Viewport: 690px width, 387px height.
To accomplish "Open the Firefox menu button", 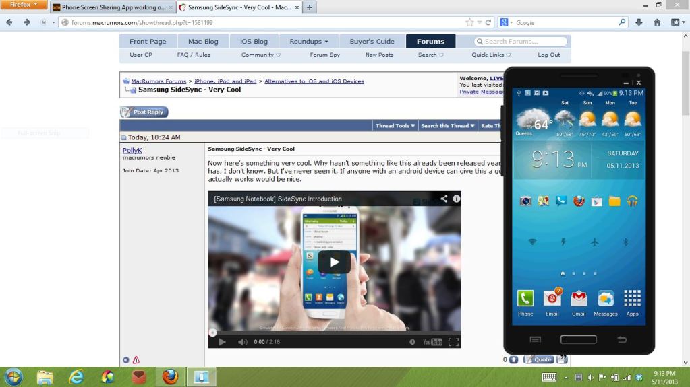I will coord(24,5).
